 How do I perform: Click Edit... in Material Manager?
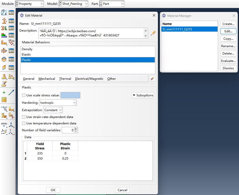click(x=228, y=31)
